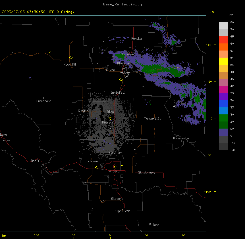Select the Drumheller label

[181, 138]
